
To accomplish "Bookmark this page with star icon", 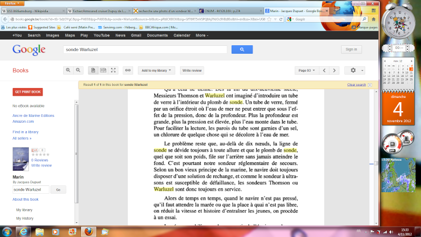I will click(269, 19).
